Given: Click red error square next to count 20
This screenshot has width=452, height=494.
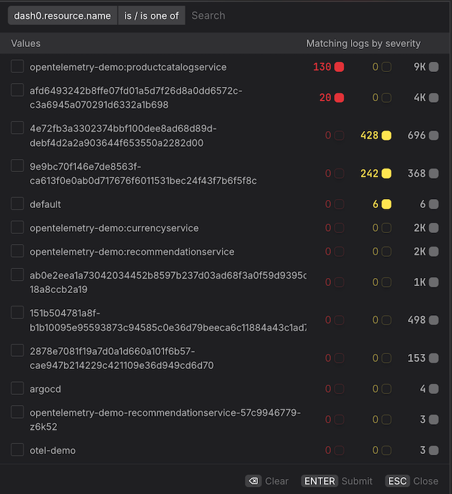Looking at the screenshot, I should 339,98.
